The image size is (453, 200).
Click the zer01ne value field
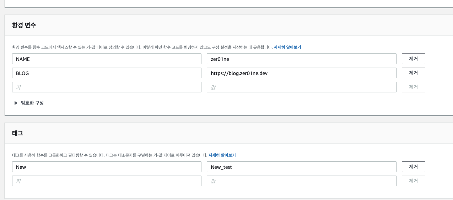(x=302, y=59)
